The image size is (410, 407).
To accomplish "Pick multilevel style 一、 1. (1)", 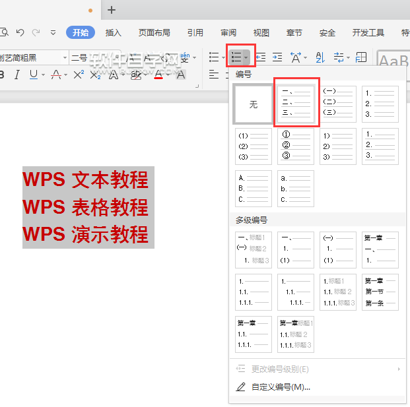I will point(296,250).
